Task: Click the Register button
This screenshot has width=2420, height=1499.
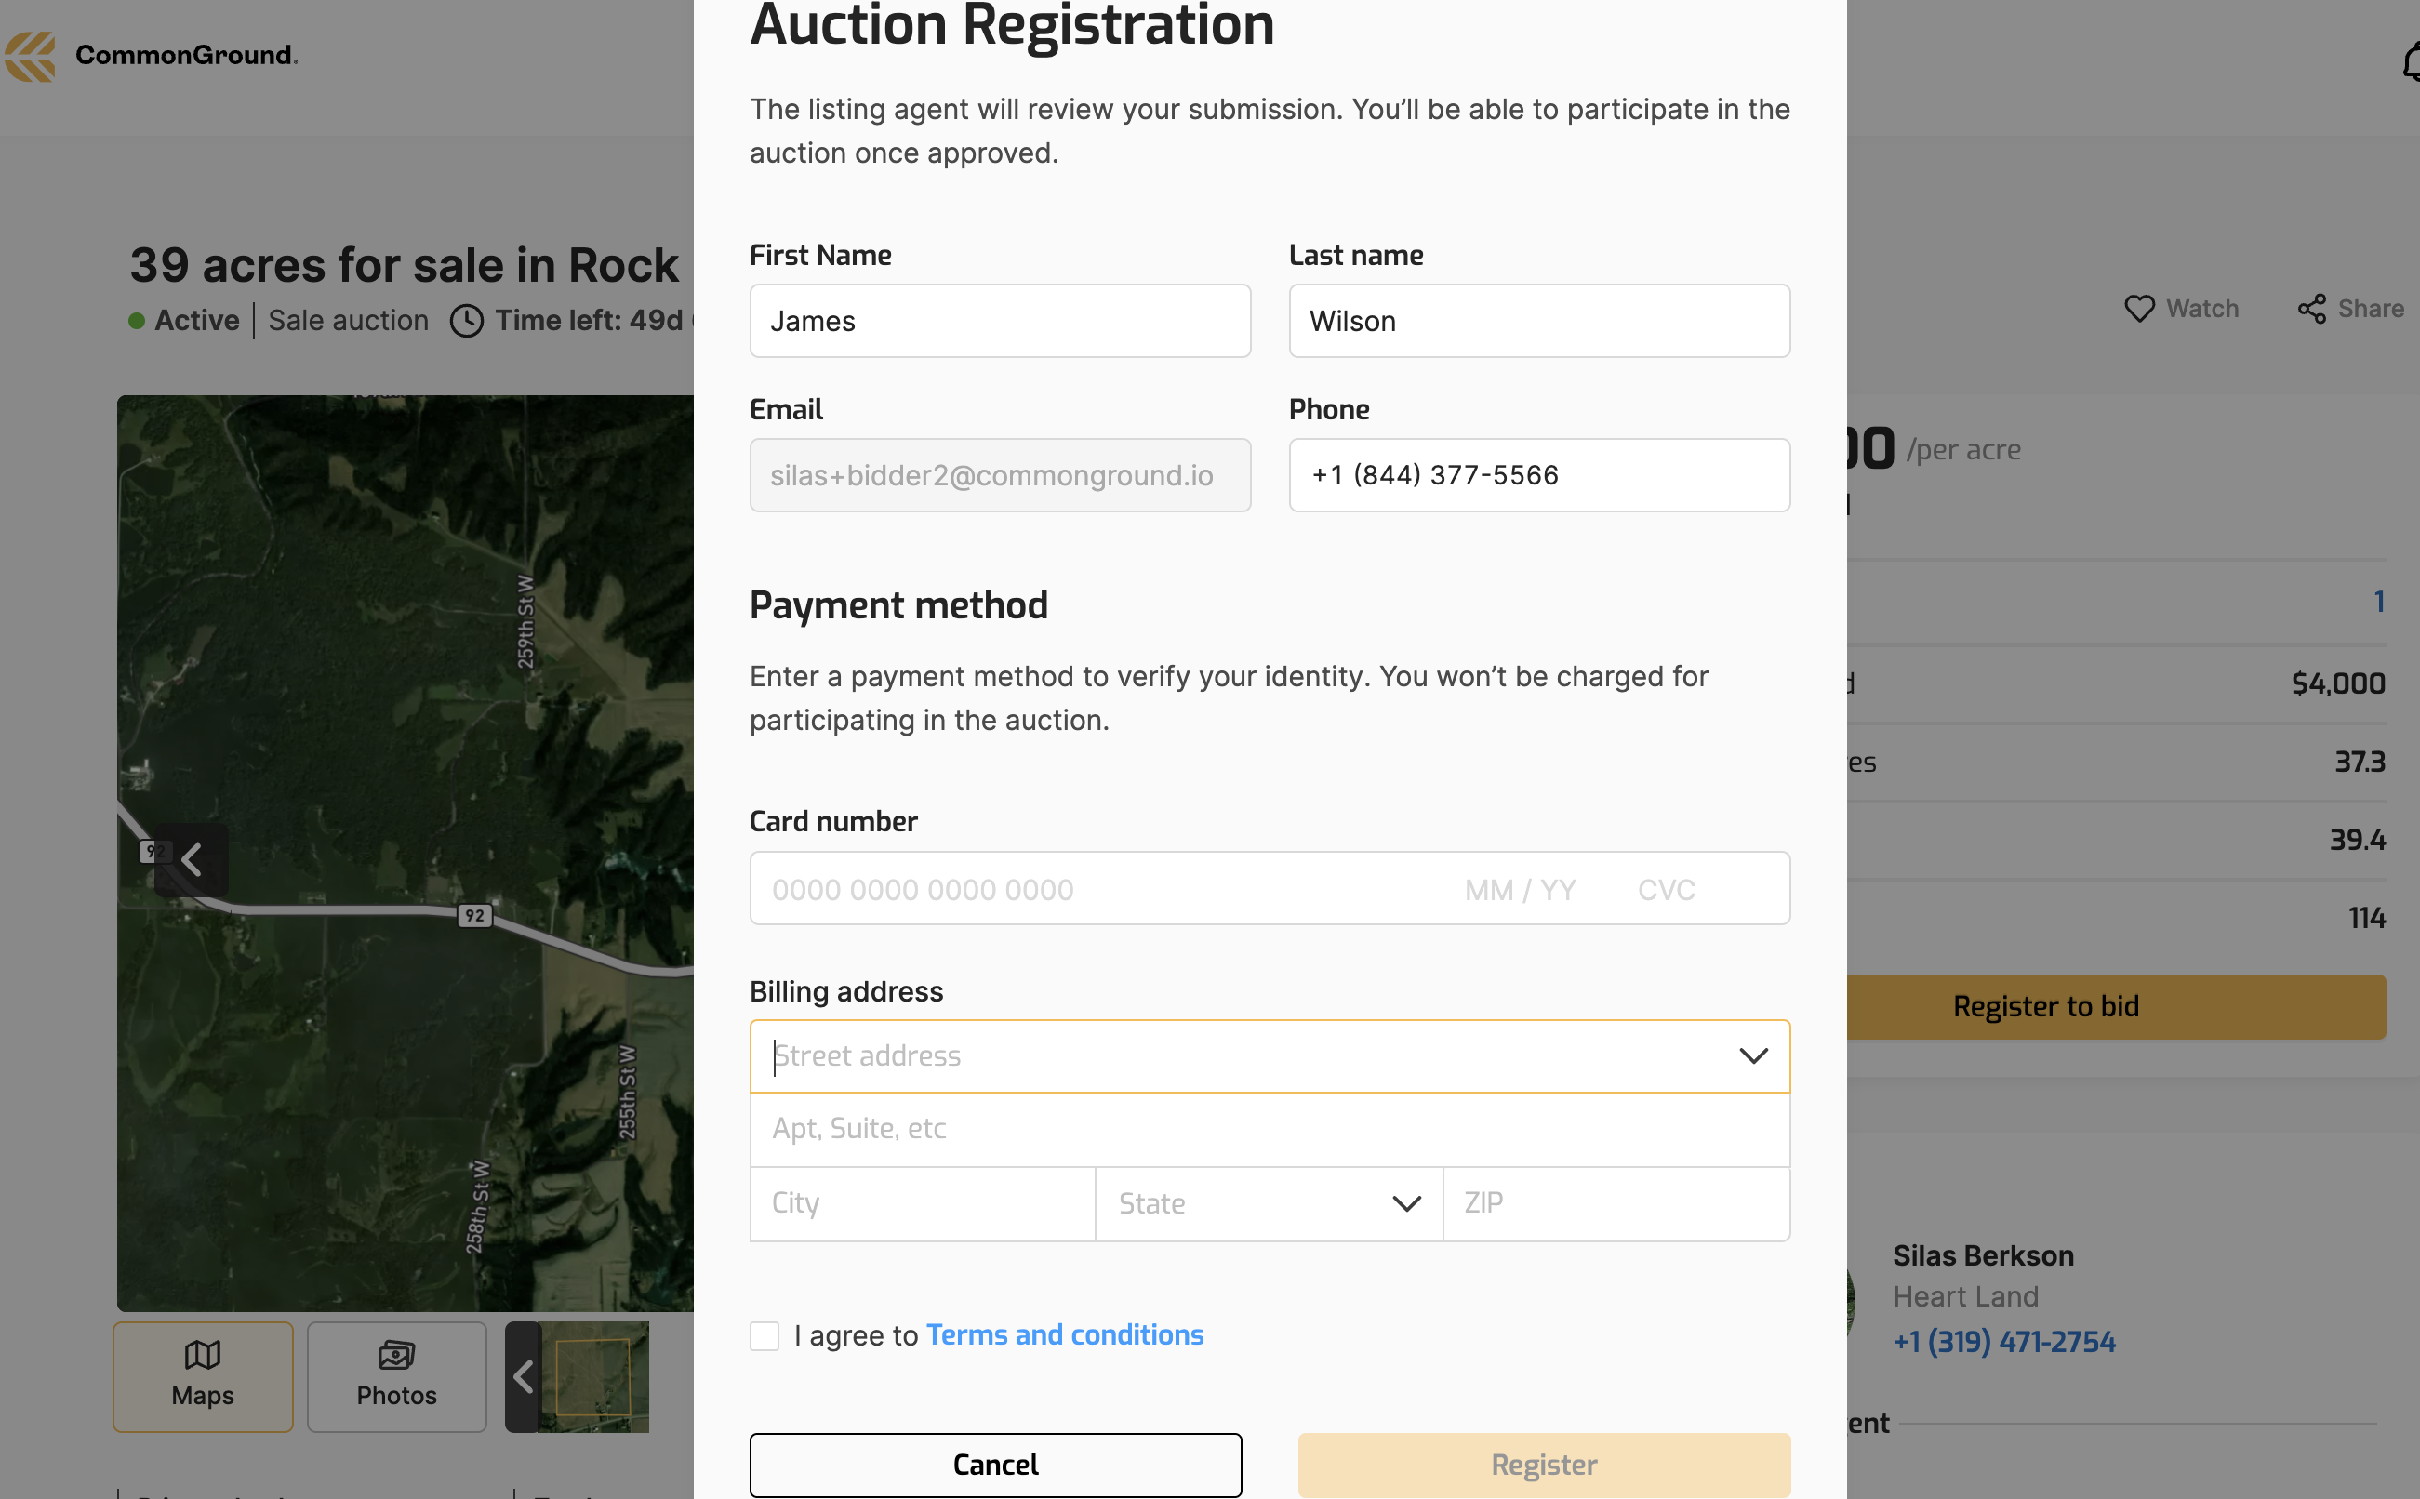Action: click(1544, 1465)
